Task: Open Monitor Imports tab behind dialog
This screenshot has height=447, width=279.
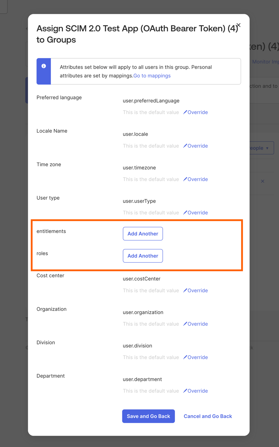Action: (265, 62)
